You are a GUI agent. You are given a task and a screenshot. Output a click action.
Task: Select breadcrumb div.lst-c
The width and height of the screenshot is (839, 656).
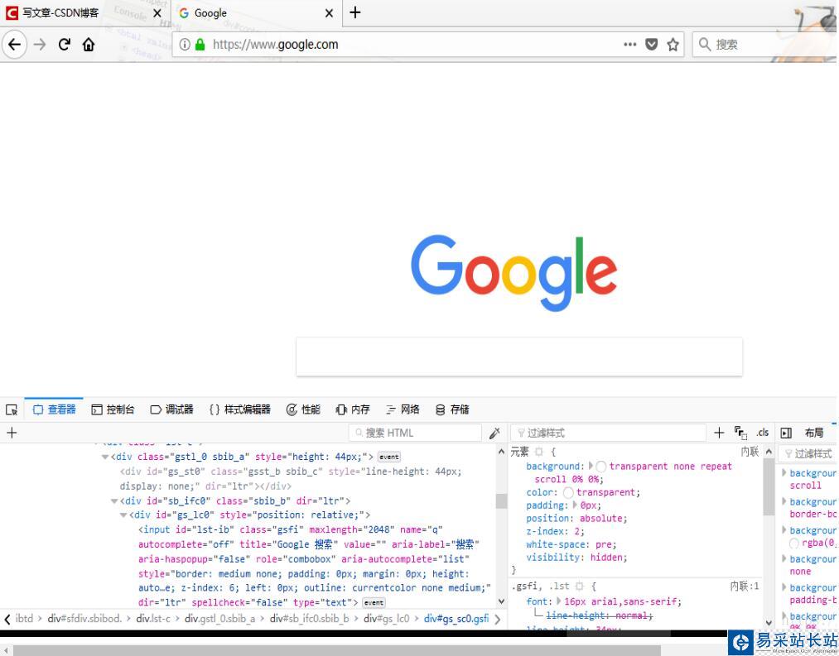point(152,619)
